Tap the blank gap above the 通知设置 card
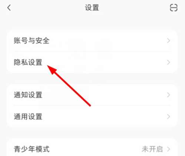The width and height of the screenshot is (185, 156). (x=92, y=79)
